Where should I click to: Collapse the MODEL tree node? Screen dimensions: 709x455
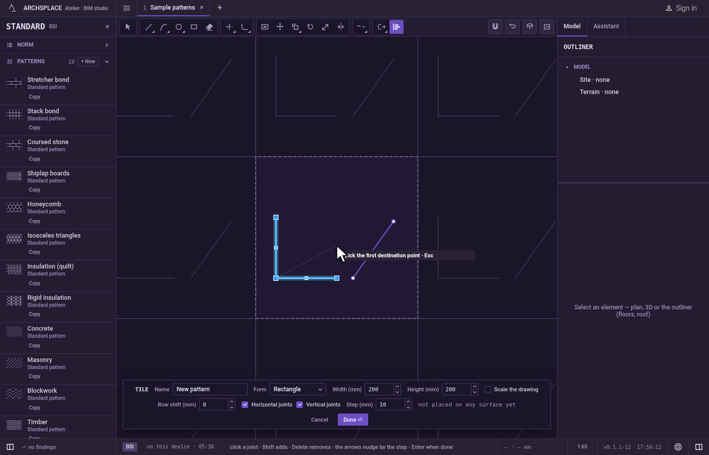(x=567, y=67)
